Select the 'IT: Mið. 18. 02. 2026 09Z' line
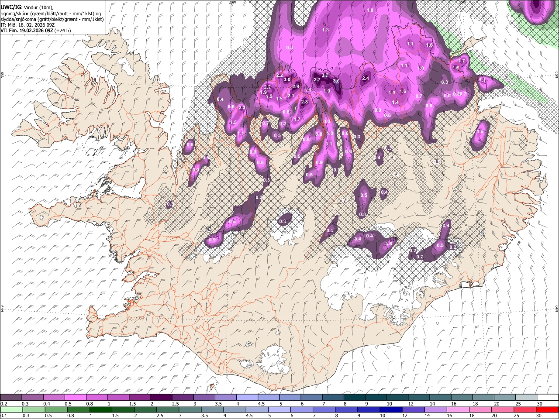 point(28,25)
